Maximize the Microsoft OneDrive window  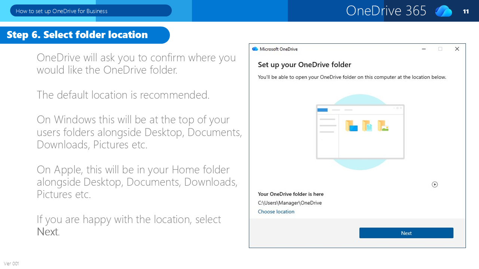tap(440, 49)
